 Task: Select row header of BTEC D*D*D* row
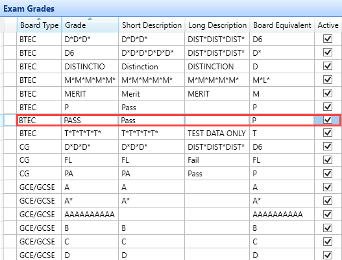coord(10,40)
